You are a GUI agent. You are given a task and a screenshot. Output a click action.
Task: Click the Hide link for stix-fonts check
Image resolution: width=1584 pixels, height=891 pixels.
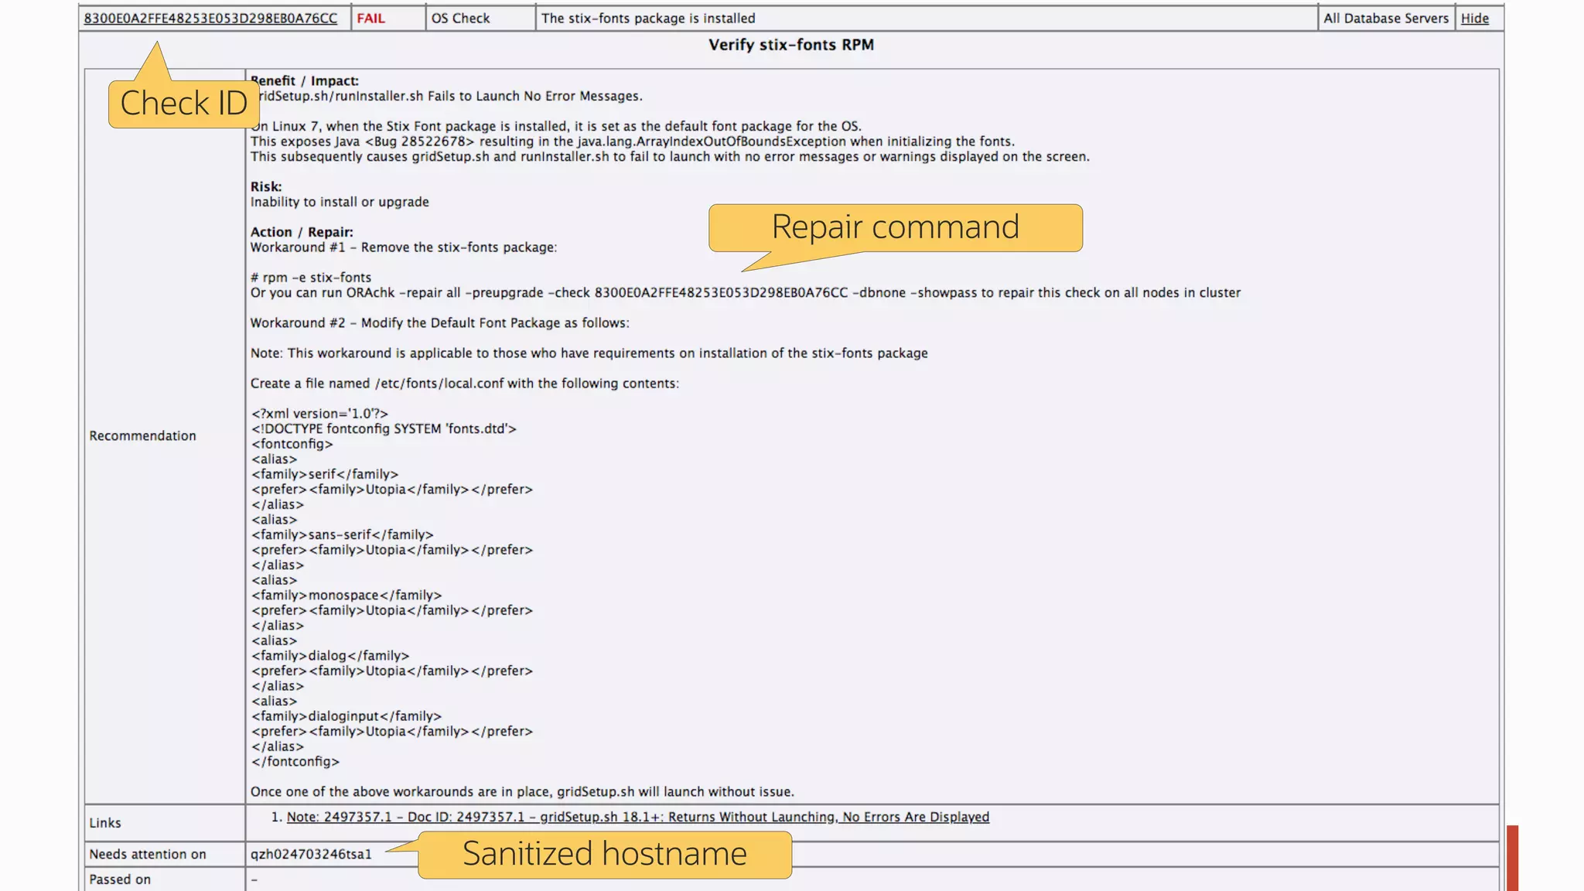click(x=1474, y=18)
